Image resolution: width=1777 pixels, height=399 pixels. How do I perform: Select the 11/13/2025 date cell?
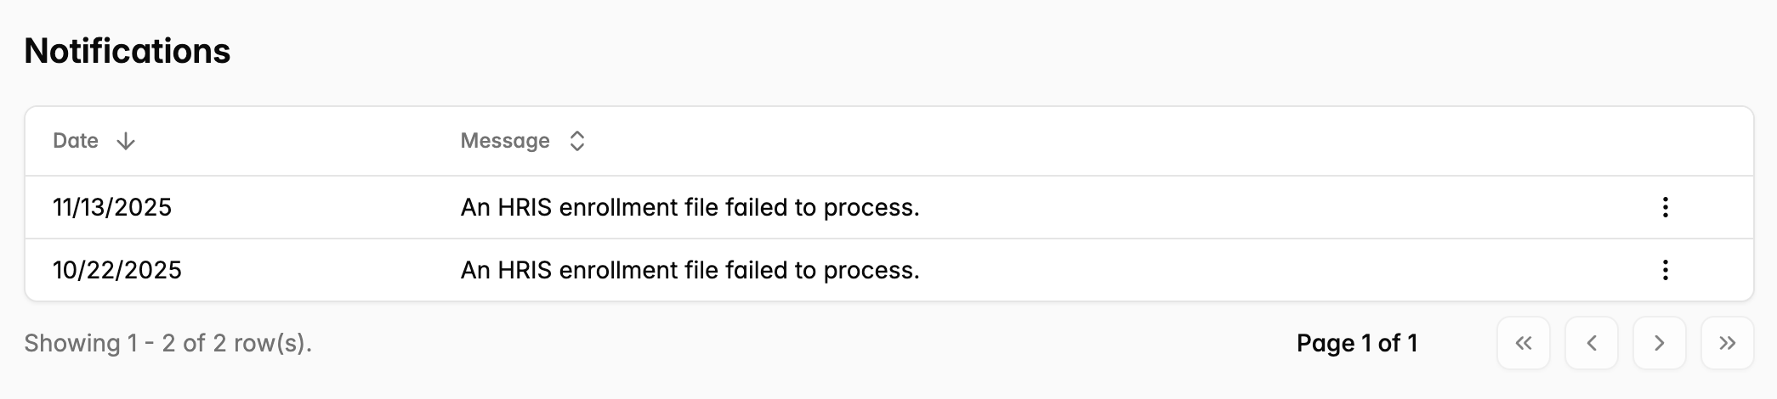pyautogui.click(x=112, y=207)
